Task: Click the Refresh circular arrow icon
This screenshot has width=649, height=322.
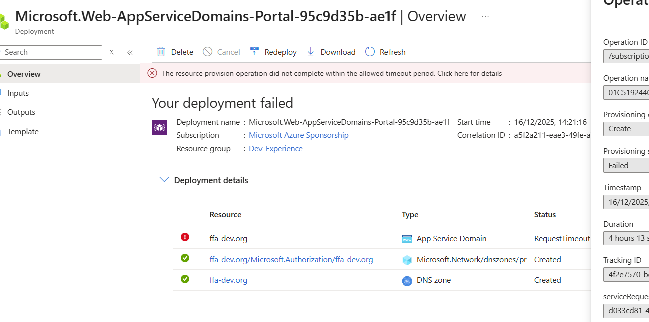Action: 370,52
